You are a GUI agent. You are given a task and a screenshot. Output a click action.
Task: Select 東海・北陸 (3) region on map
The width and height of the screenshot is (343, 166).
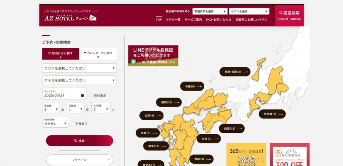pyautogui.click(x=235, y=72)
